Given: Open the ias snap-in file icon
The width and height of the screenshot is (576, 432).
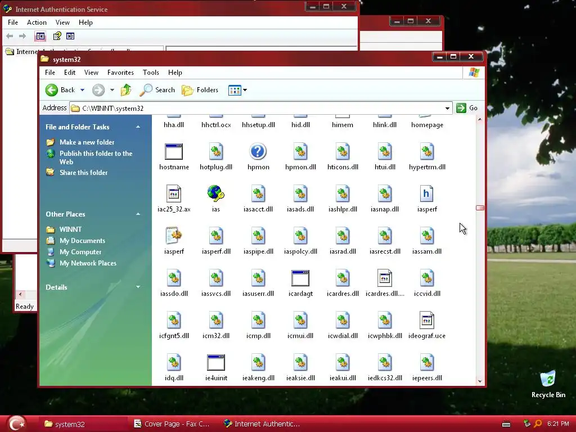Looking at the screenshot, I should [215, 193].
